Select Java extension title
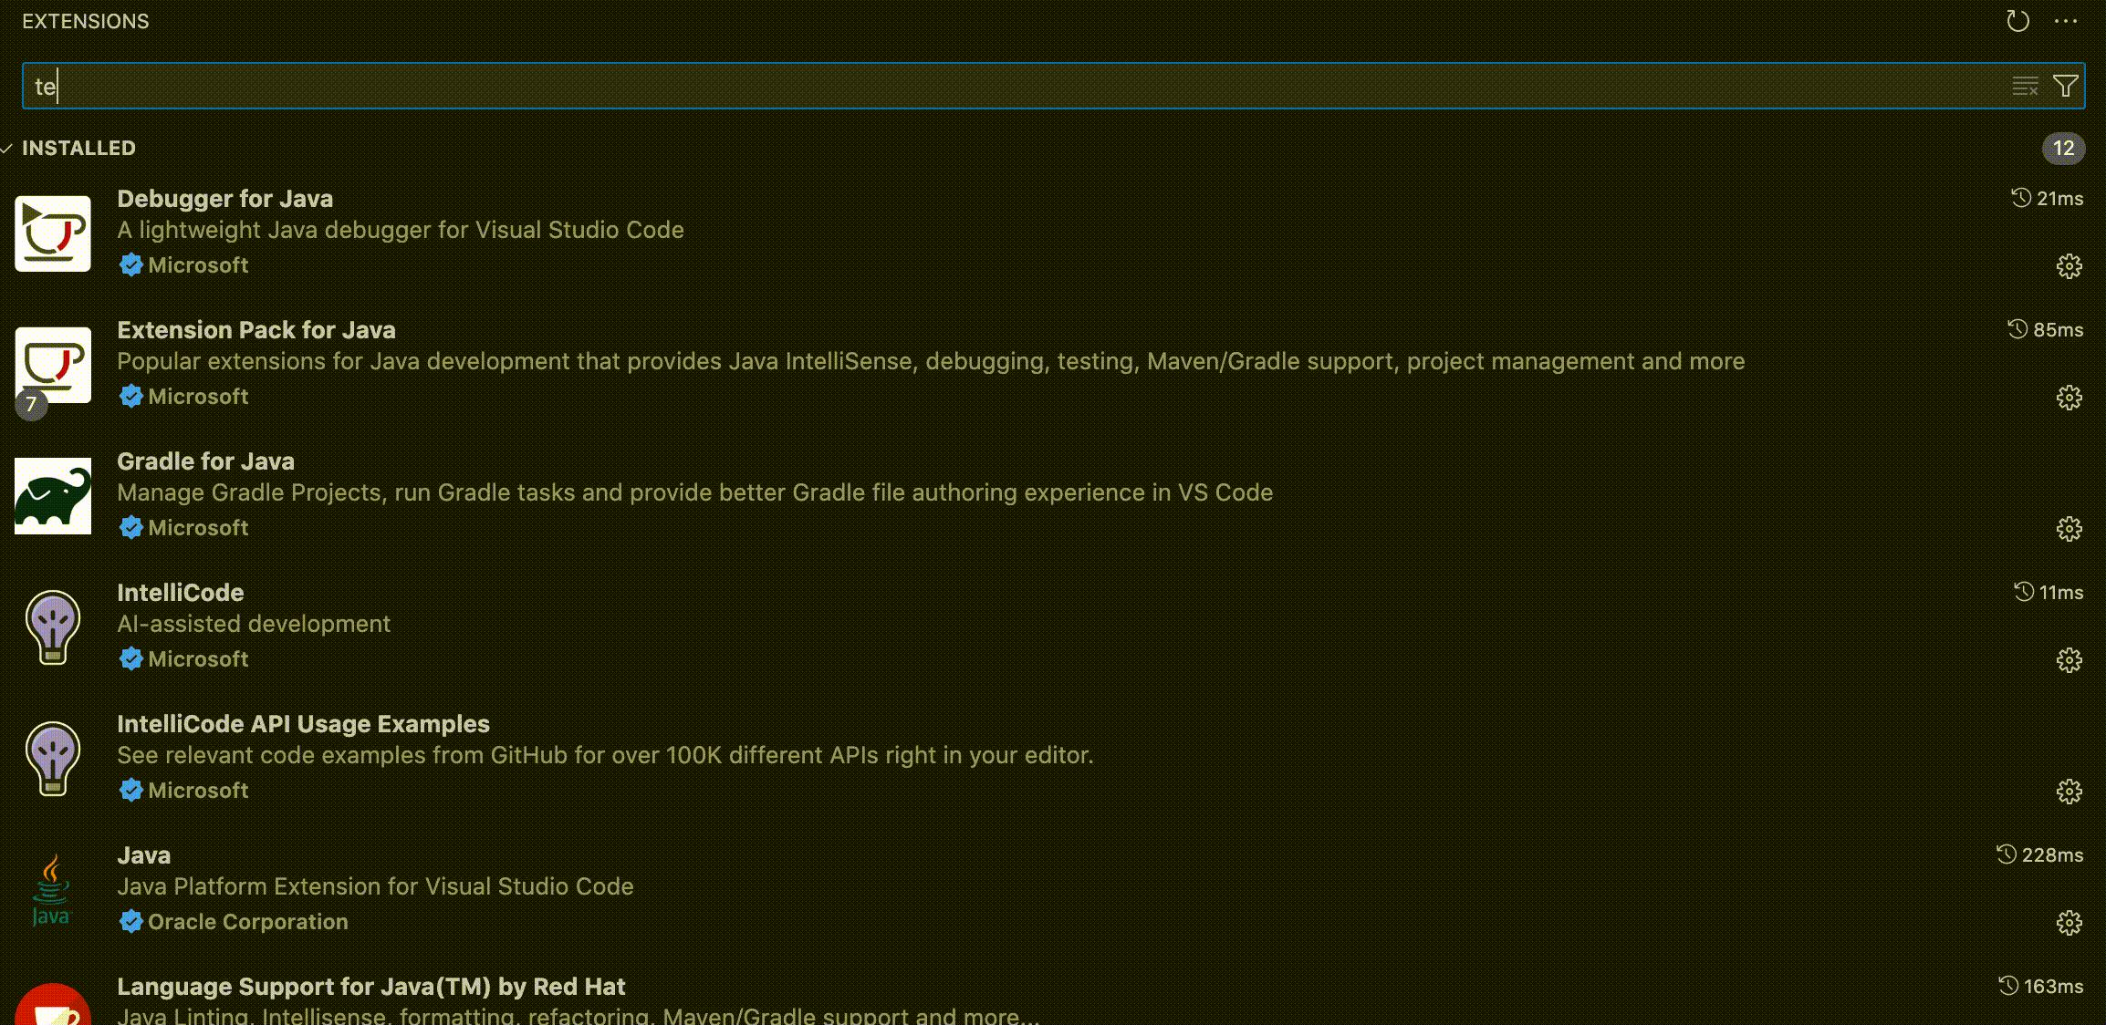 tap(144, 855)
